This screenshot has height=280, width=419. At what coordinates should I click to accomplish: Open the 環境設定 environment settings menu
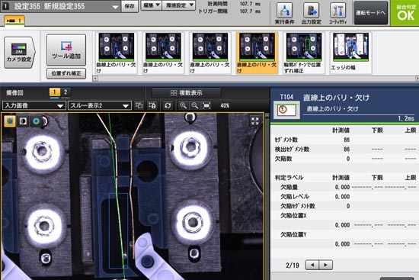click(179, 5)
